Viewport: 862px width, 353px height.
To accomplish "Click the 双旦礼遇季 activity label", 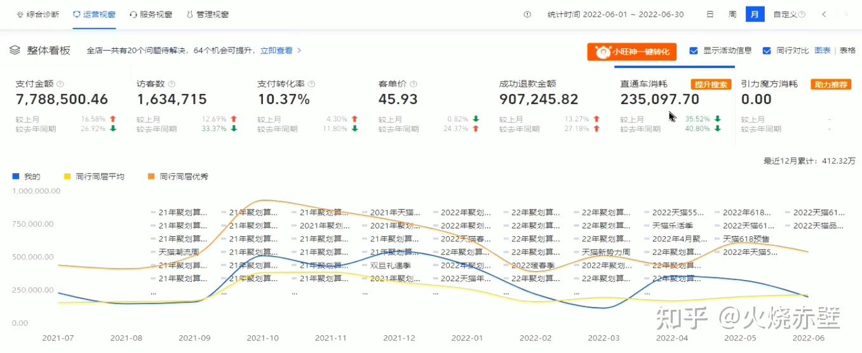I will pyautogui.click(x=392, y=265).
